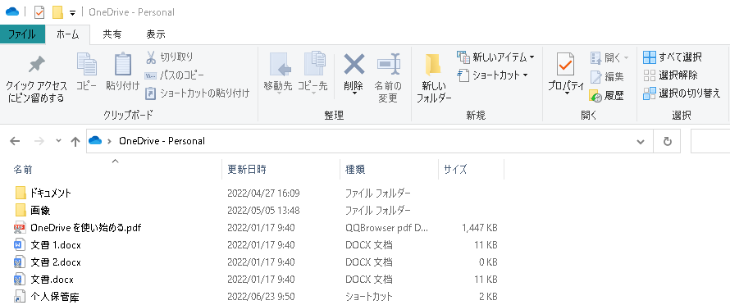Image resolution: width=730 pixels, height=305 pixels.
Task: Switch to the Share (共有) tab
Action: tap(112, 34)
